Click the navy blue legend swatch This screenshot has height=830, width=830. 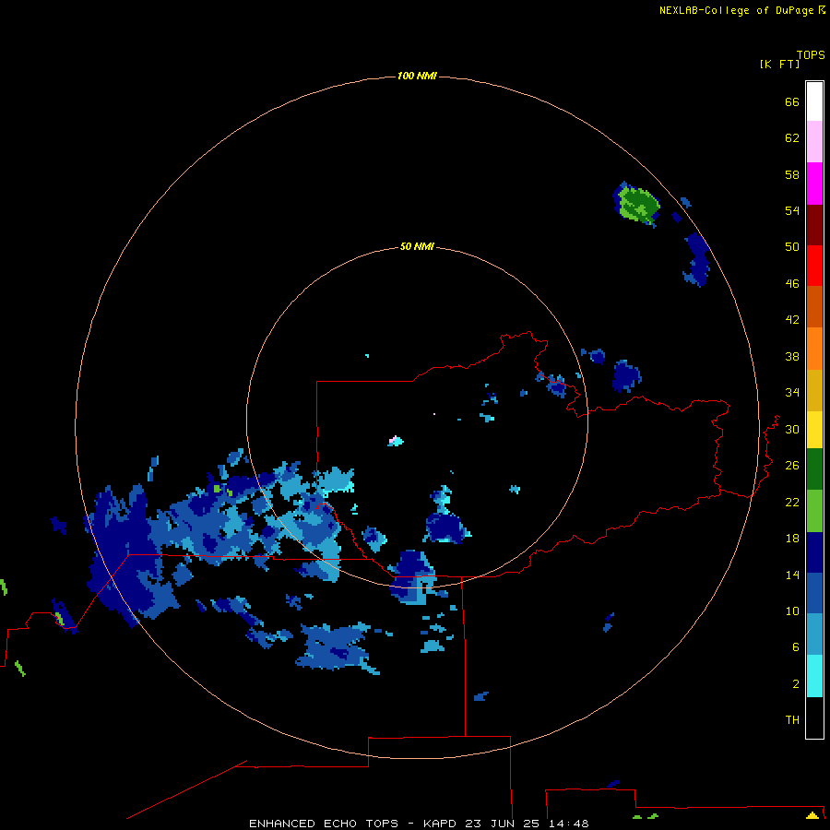click(814, 552)
